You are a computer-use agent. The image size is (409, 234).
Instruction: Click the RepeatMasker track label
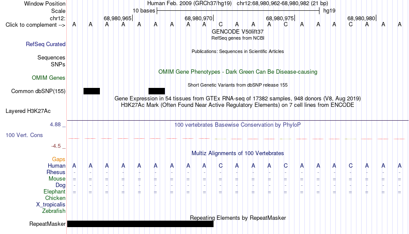(47, 224)
